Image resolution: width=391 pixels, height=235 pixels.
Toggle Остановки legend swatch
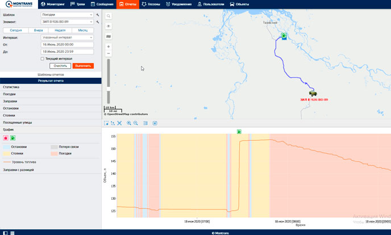point(6,147)
